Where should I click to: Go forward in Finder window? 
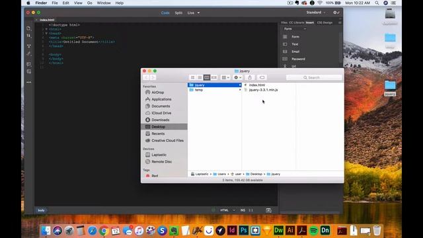point(153,77)
